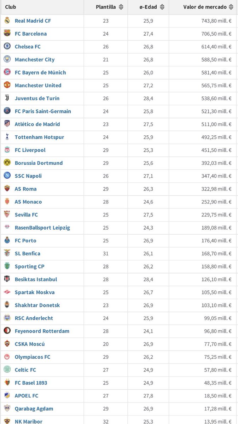Viewport: 238px width, 424px height.
Task: Open the Qarabag Agdam club link
Action: point(34,409)
